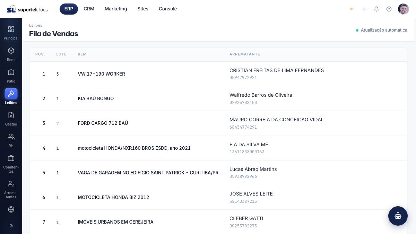Click the plus icon in top bar
Screen dimensions: 416x234
click(364, 9)
